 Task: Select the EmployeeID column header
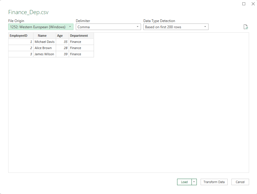(21, 36)
